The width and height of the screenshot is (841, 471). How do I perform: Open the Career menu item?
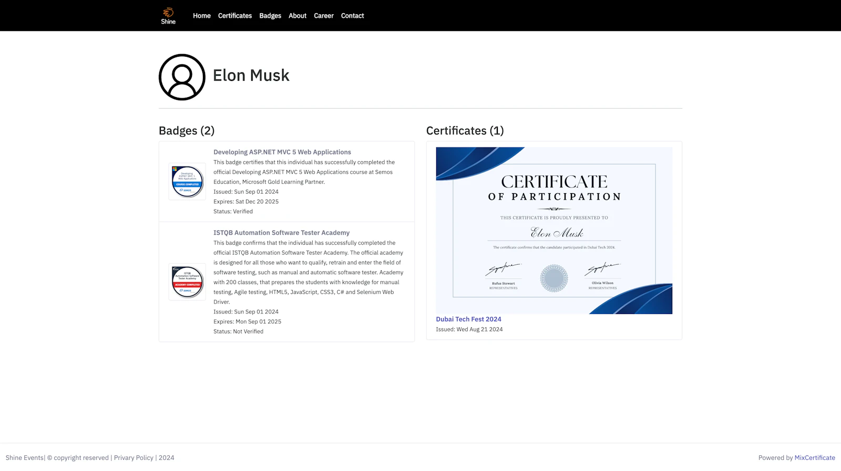(324, 16)
